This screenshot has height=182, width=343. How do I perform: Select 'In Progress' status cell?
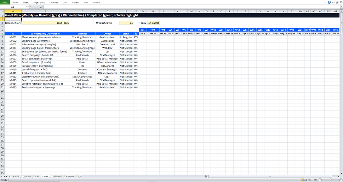pyautogui.click(x=126, y=37)
